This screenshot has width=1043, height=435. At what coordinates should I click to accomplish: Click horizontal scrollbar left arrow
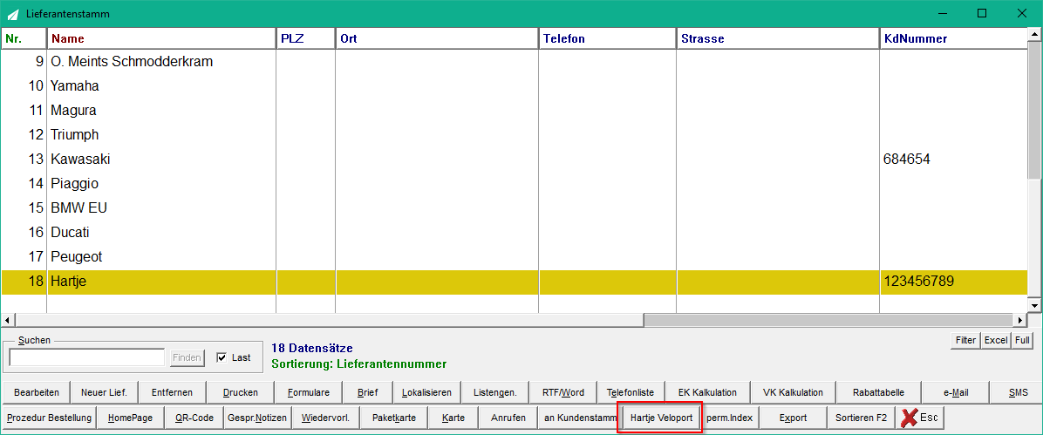point(7,319)
